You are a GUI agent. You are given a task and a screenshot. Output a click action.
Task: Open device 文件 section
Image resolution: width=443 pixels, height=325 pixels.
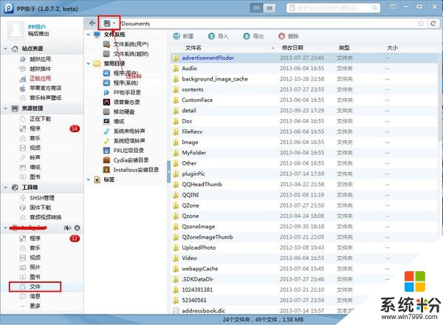35,287
